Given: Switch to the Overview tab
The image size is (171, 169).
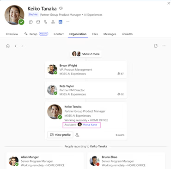Looking at the screenshot, I should 12,34.
